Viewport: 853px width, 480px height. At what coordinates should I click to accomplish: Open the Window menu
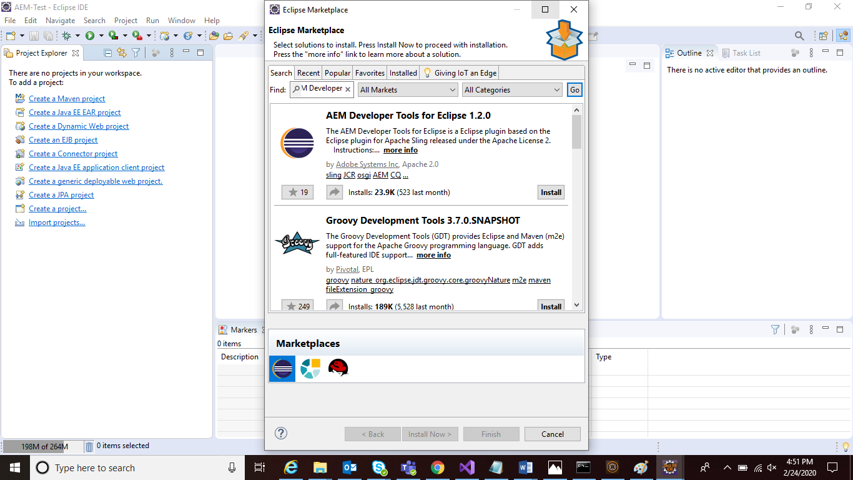point(182,21)
